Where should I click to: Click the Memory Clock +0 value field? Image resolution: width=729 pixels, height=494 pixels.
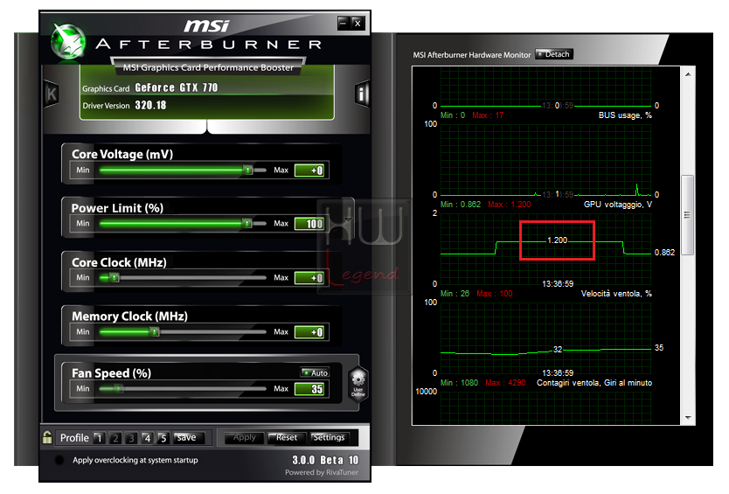(309, 332)
